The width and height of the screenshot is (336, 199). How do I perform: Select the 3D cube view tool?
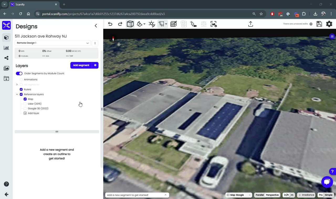pyautogui.click(x=130, y=24)
